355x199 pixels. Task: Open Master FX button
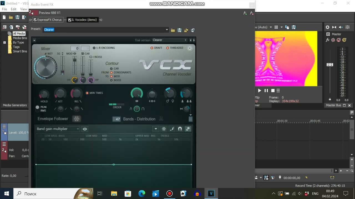point(328,40)
